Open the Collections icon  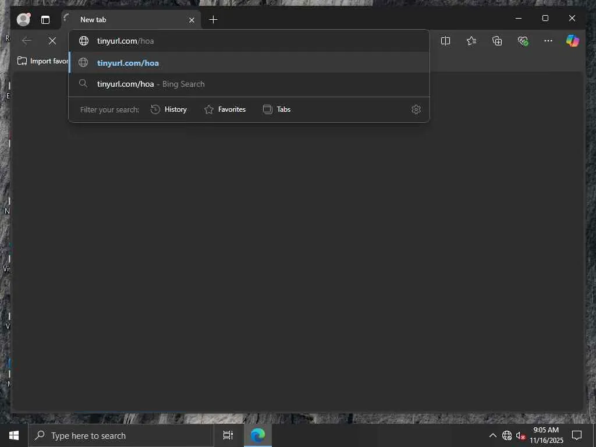497,41
